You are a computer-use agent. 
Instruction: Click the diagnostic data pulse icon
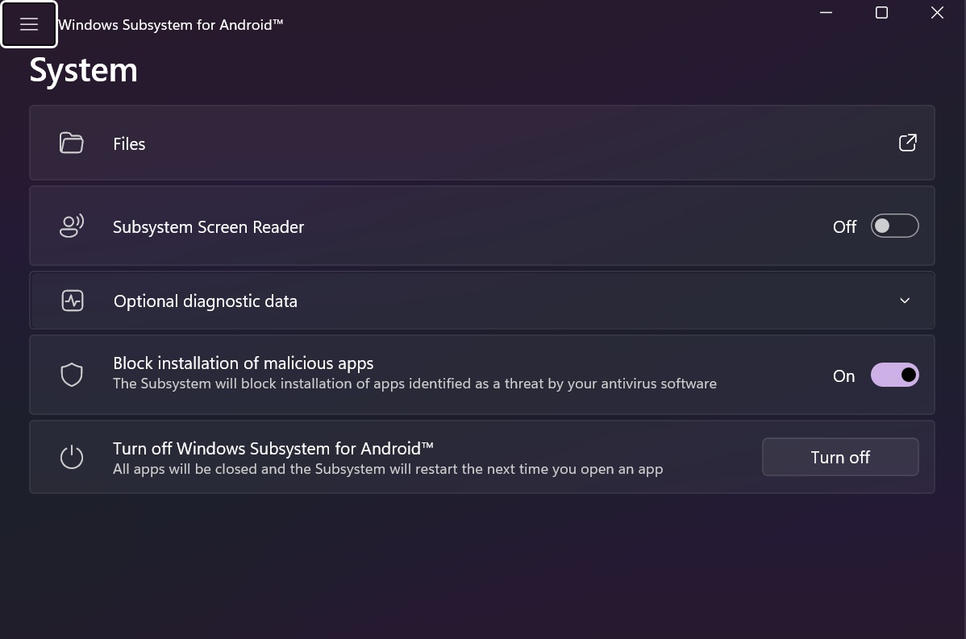(x=73, y=301)
